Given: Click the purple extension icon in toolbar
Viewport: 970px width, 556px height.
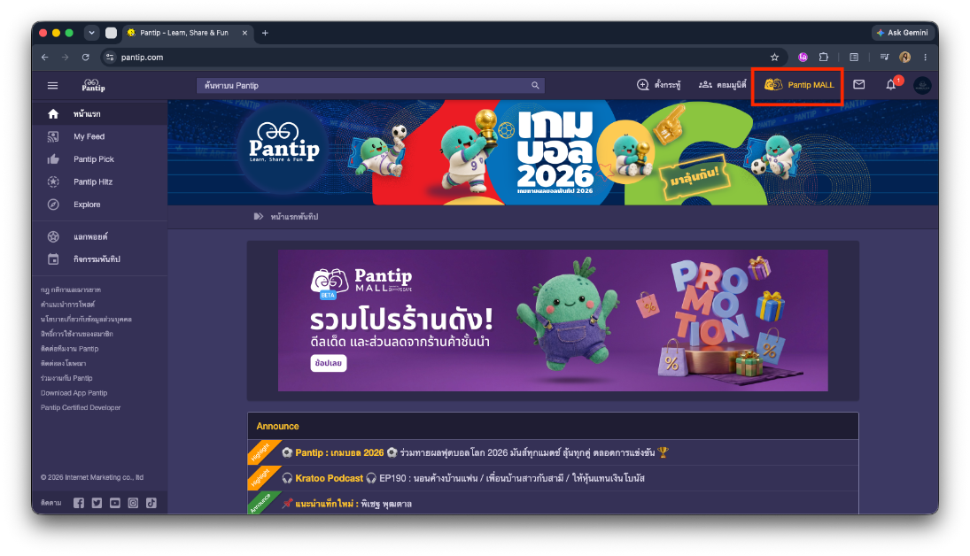Looking at the screenshot, I should (x=803, y=57).
